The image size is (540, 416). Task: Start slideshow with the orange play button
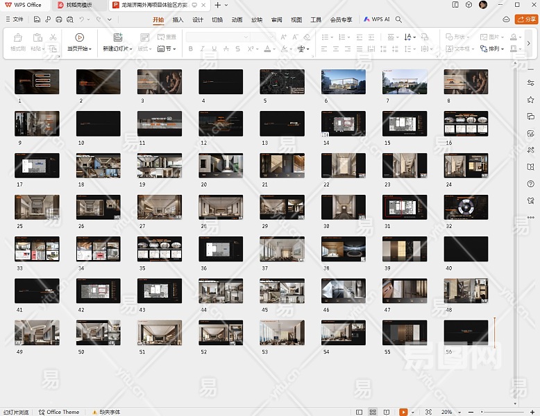[x=403, y=412]
